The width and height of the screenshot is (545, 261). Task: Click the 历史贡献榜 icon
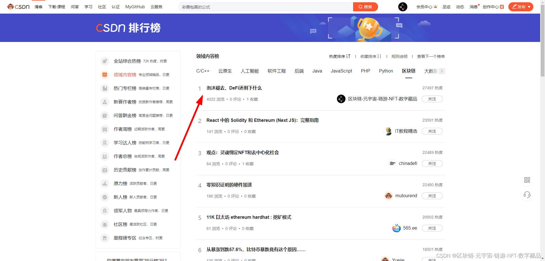[x=105, y=170]
